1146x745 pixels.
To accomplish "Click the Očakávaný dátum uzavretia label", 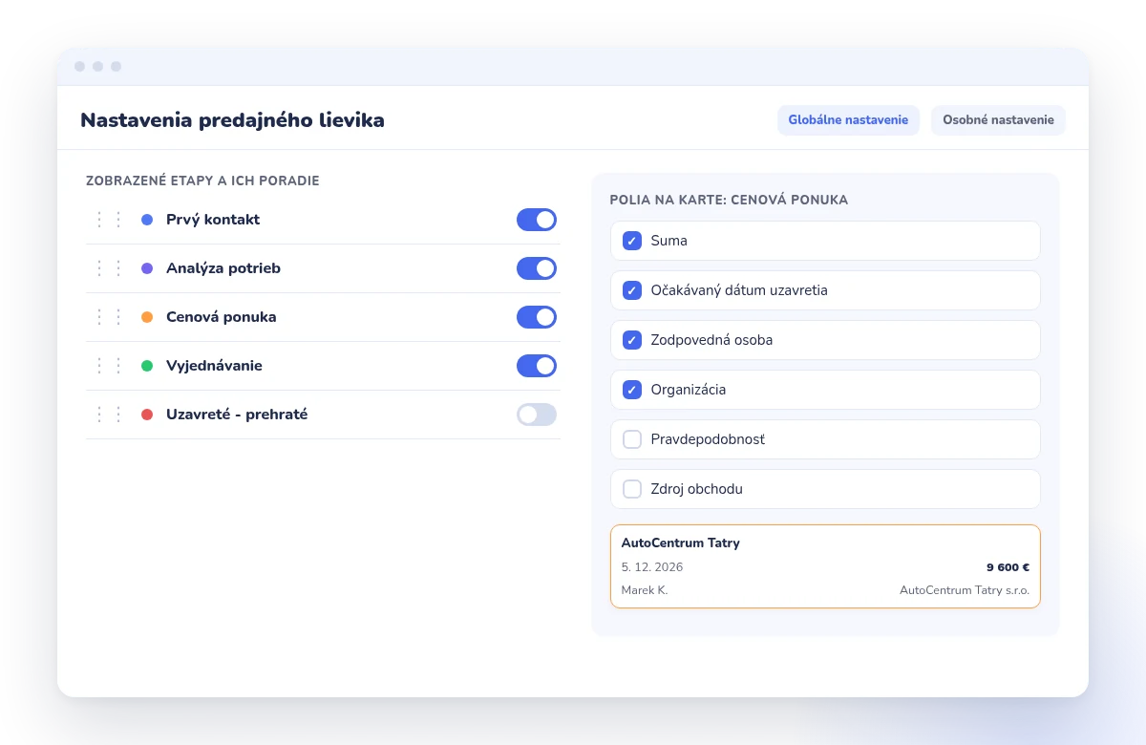I will [x=739, y=290].
